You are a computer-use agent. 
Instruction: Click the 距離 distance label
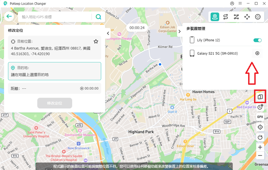(15, 89)
